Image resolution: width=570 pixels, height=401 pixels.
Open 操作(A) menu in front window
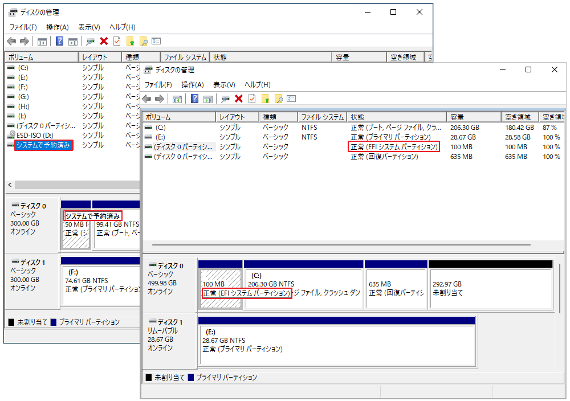[192, 85]
